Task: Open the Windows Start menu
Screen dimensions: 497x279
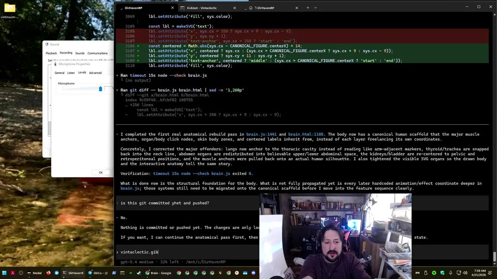Action: click(x=4, y=273)
